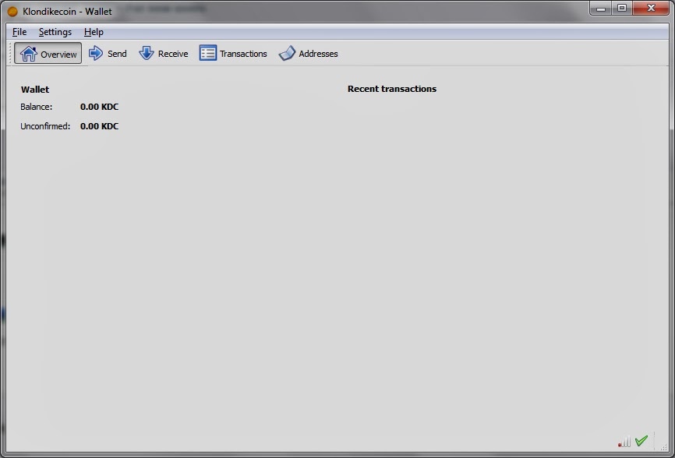The width and height of the screenshot is (675, 458).
Task: Click the Recent transactions heading
Action: pyautogui.click(x=392, y=89)
